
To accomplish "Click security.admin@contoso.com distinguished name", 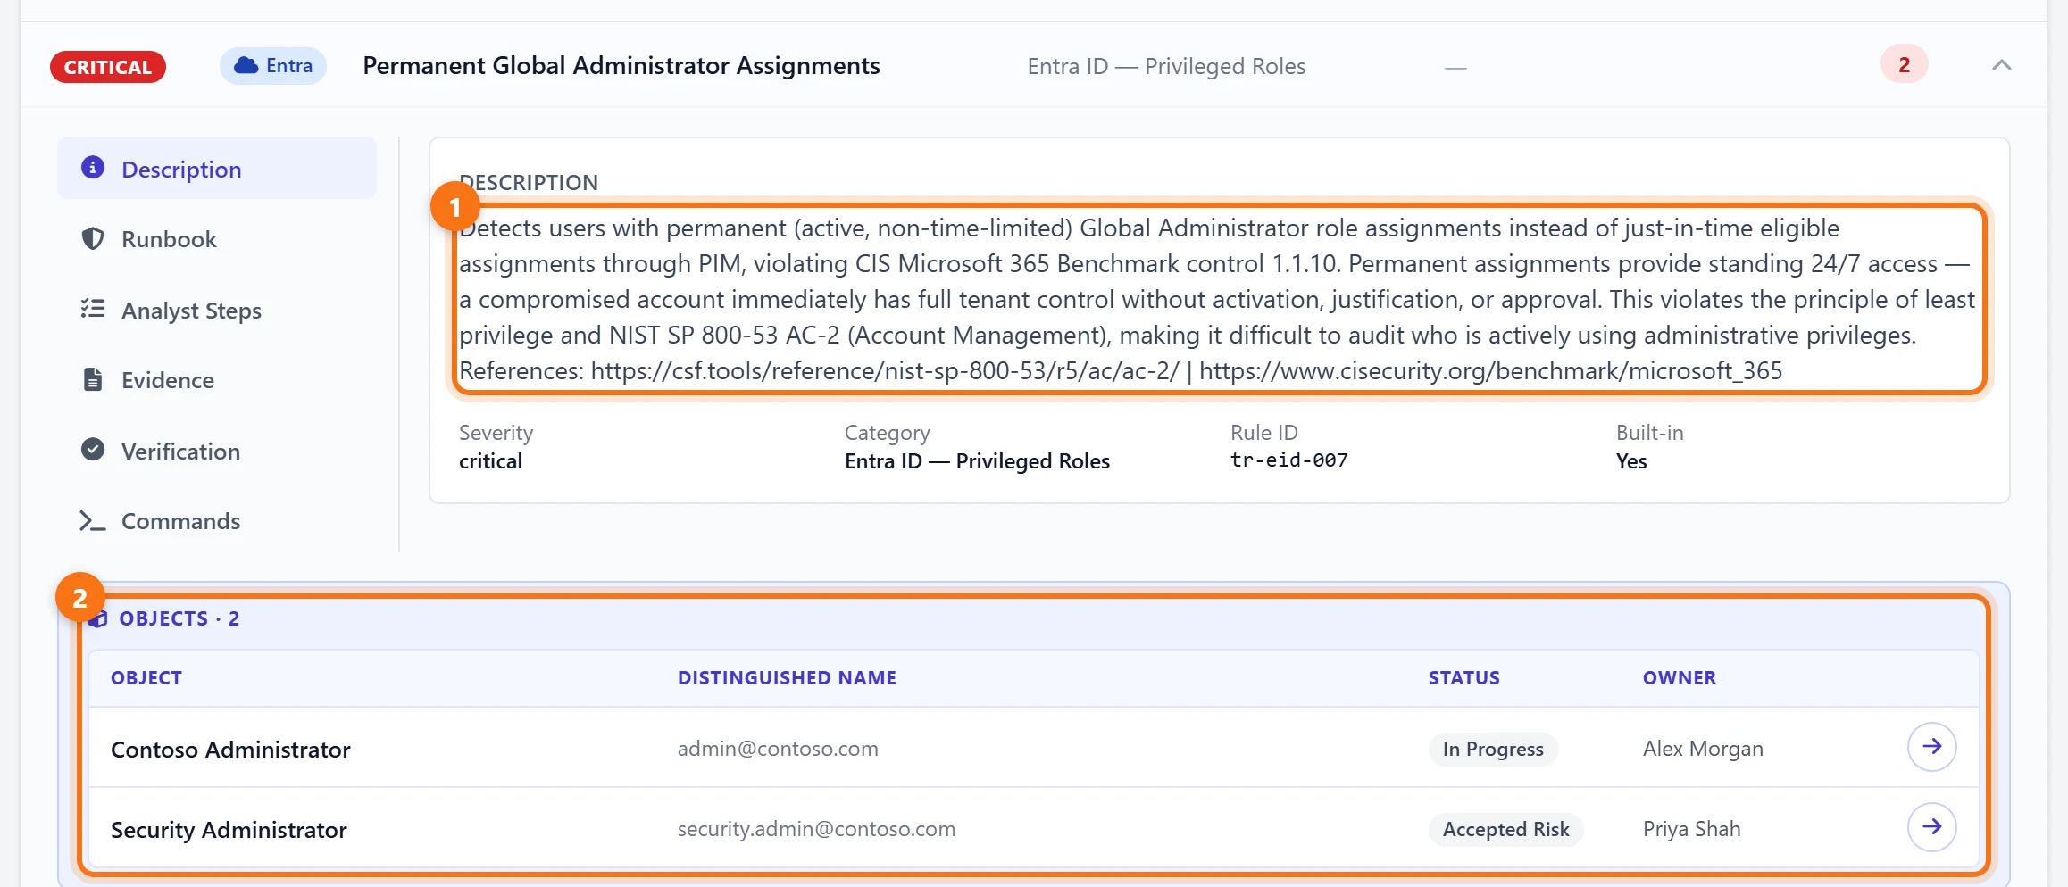I will 816,829.
